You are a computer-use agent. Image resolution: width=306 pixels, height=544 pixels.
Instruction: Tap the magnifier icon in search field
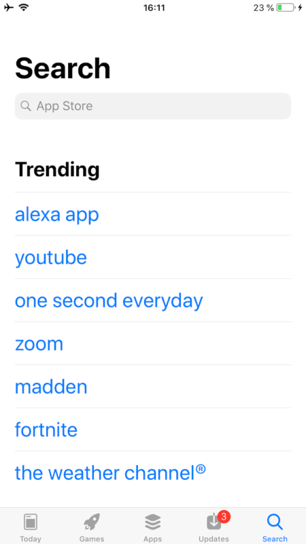coord(26,106)
